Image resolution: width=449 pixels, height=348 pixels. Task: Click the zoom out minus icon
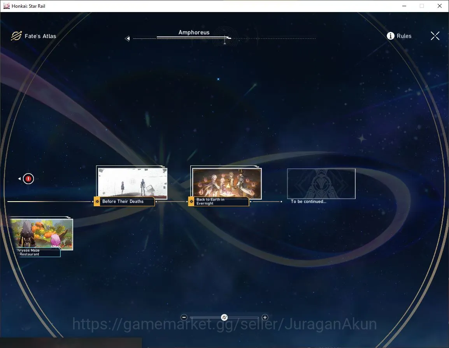[184, 317]
